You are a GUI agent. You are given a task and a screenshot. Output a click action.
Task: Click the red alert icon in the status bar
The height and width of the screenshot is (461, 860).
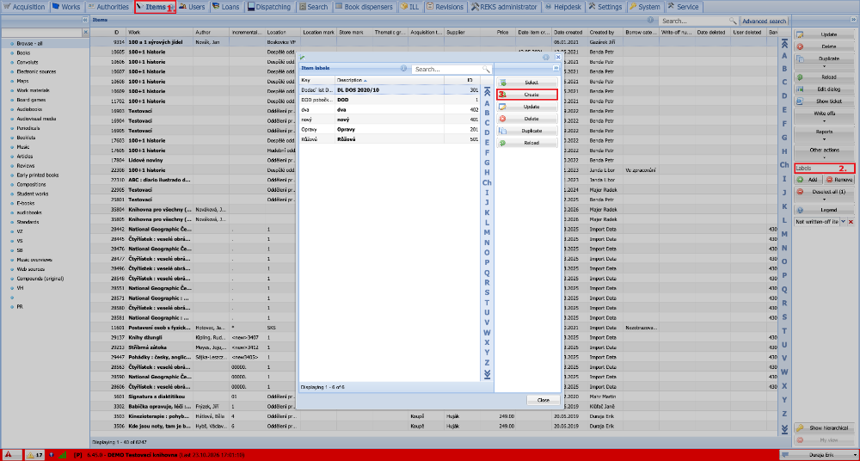tap(9, 454)
